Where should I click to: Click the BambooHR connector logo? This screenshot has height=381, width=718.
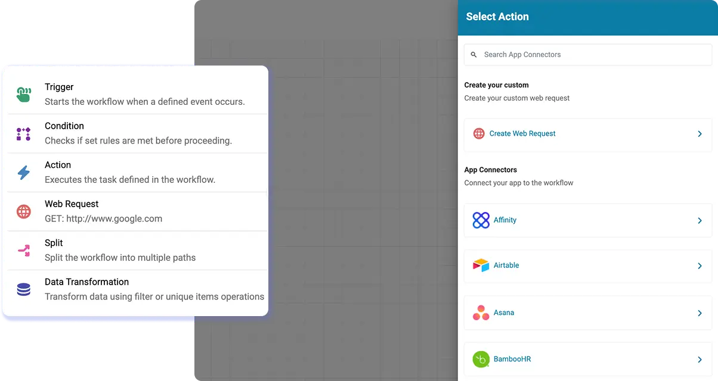pos(479,359)
